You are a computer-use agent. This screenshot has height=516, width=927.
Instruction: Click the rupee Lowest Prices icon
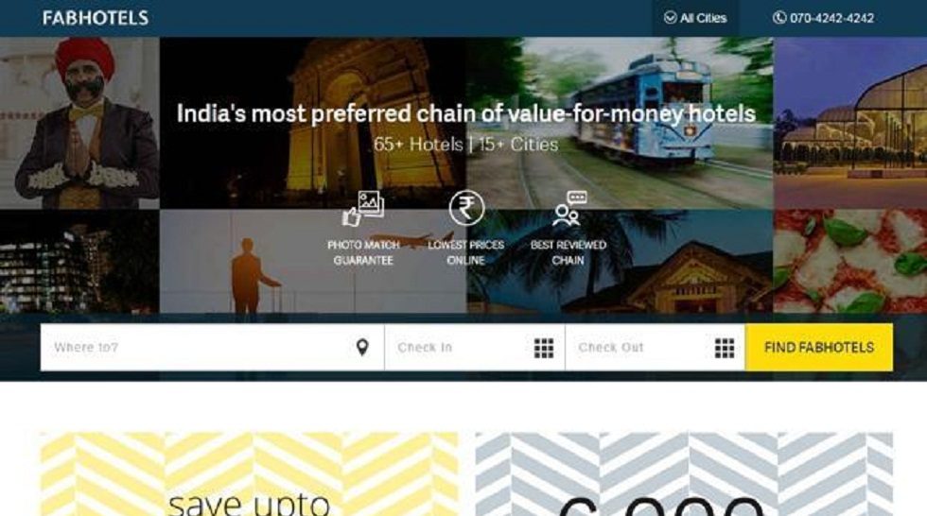(466, 208)
